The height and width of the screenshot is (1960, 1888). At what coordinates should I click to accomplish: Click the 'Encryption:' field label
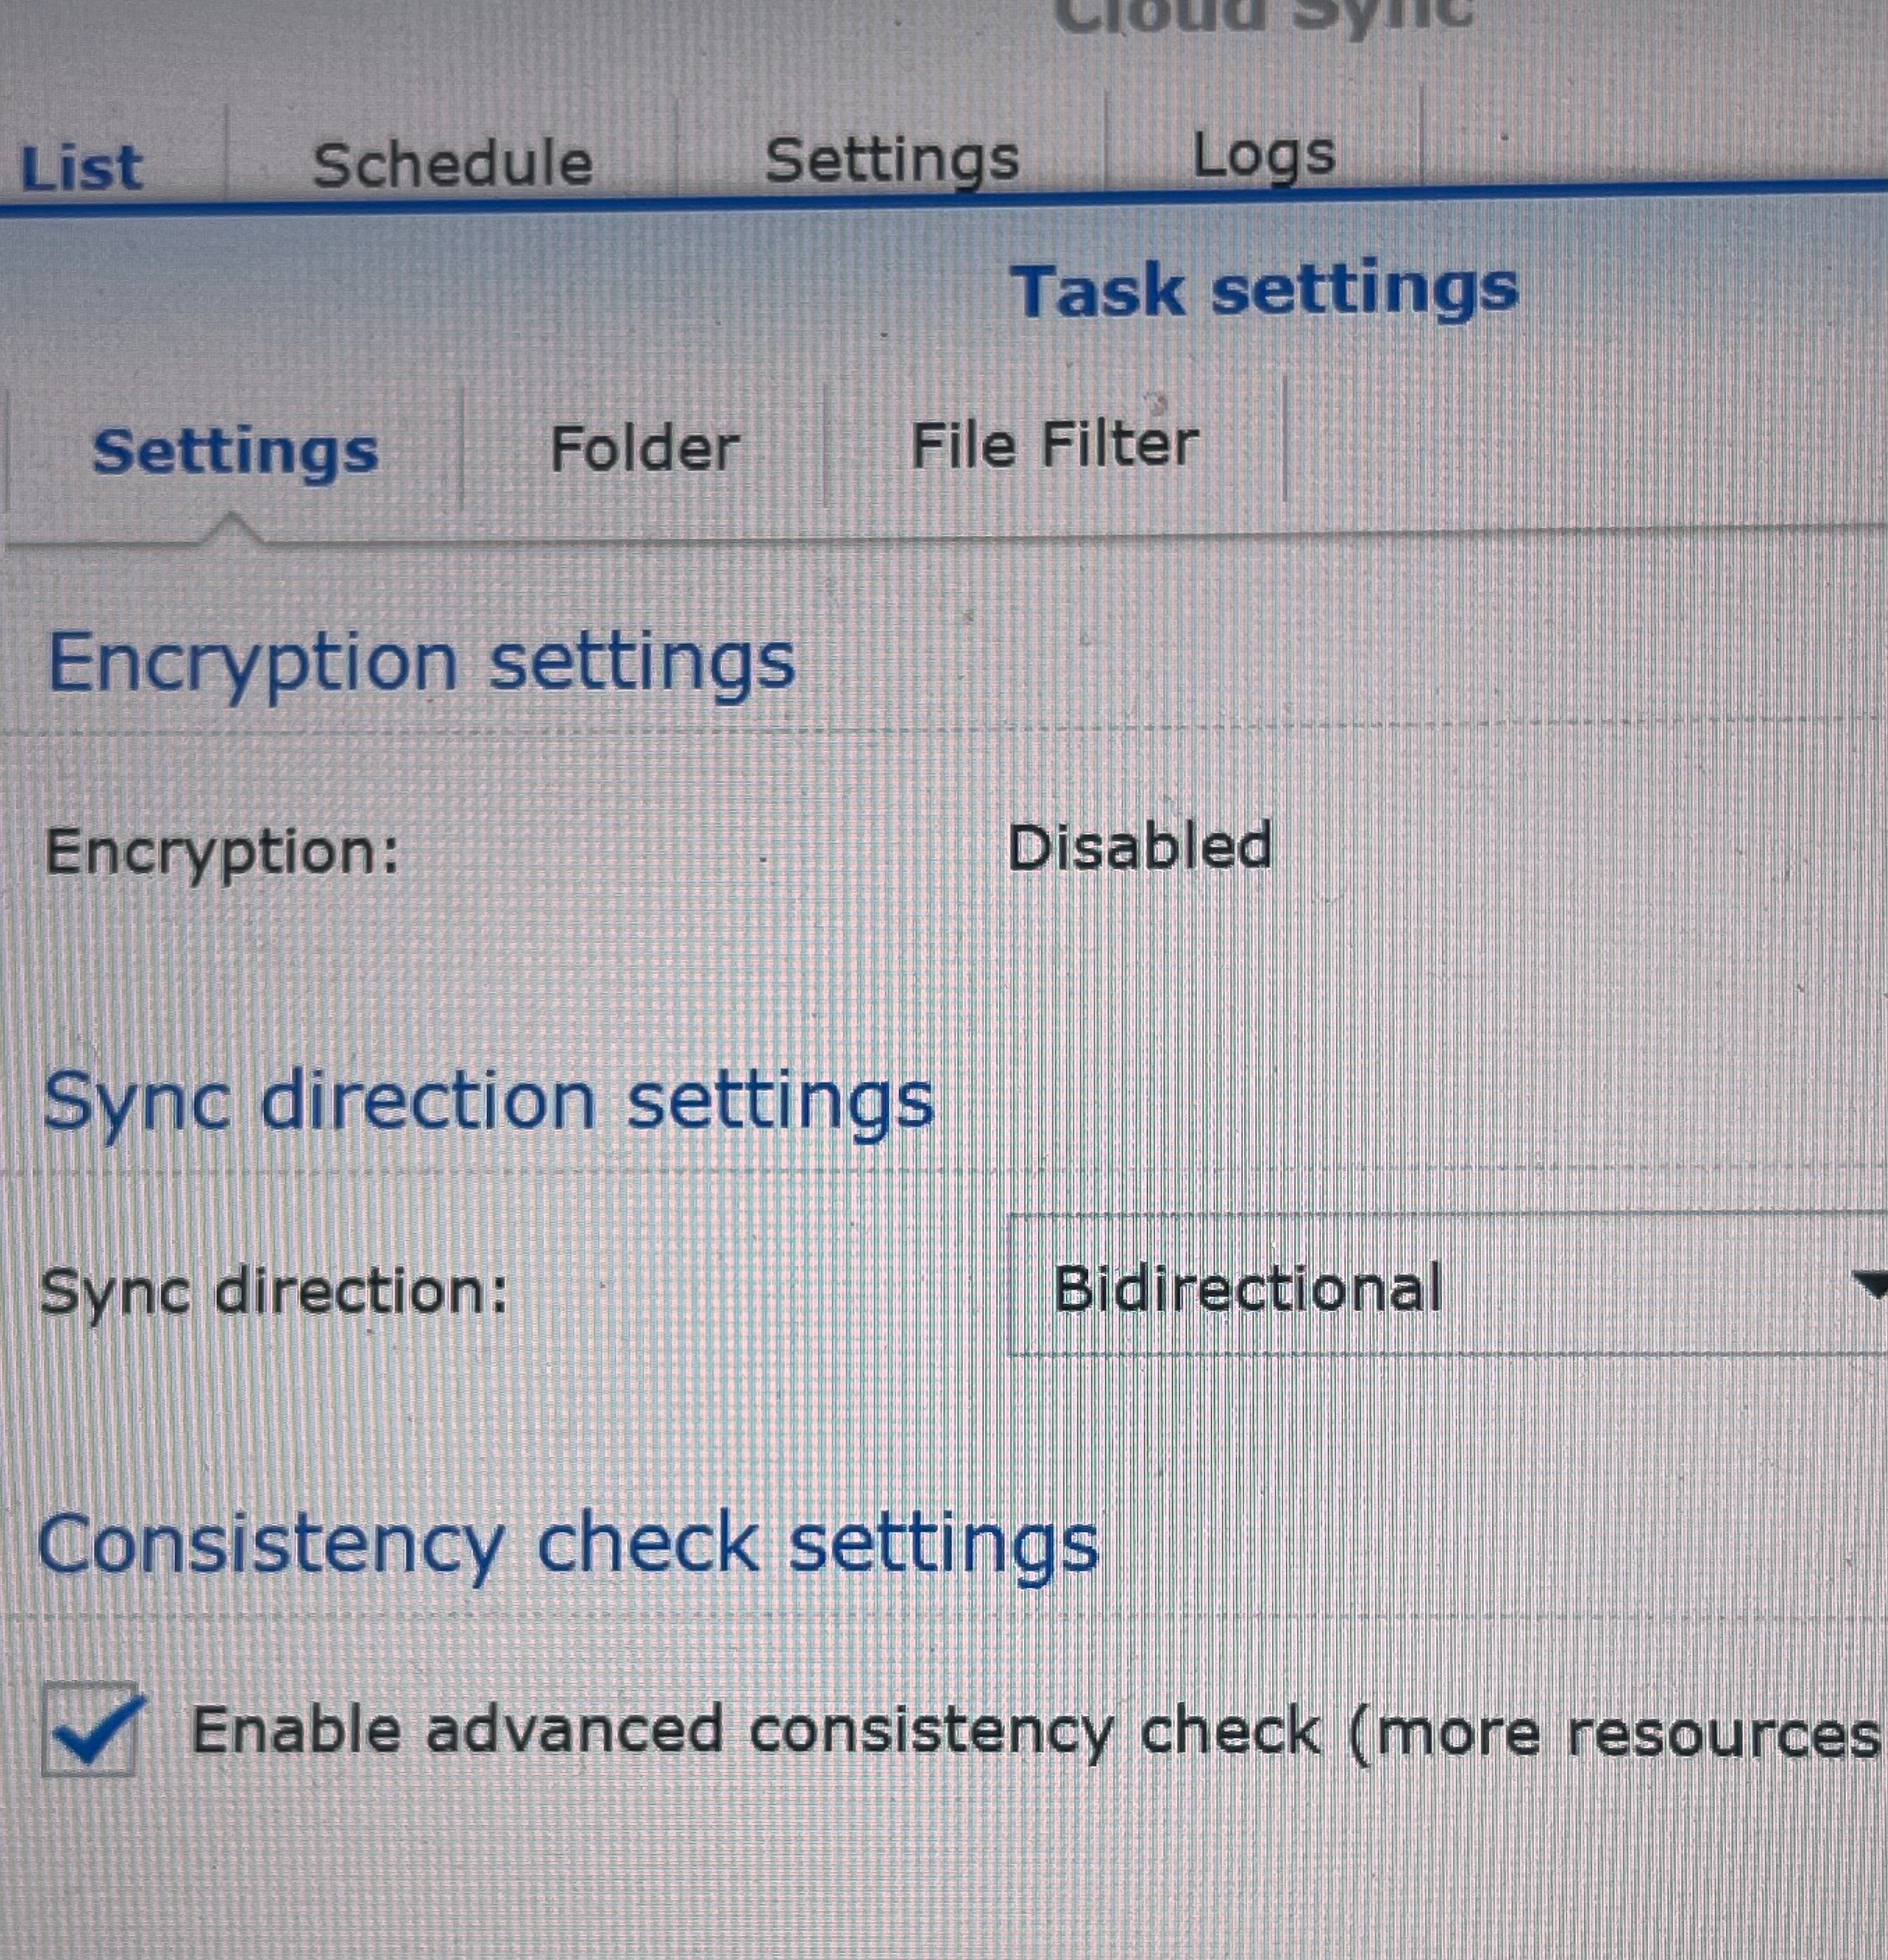point(222,852)
